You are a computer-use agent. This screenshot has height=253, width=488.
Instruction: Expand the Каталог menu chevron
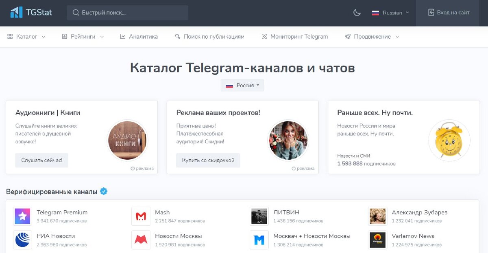(44, 37)
